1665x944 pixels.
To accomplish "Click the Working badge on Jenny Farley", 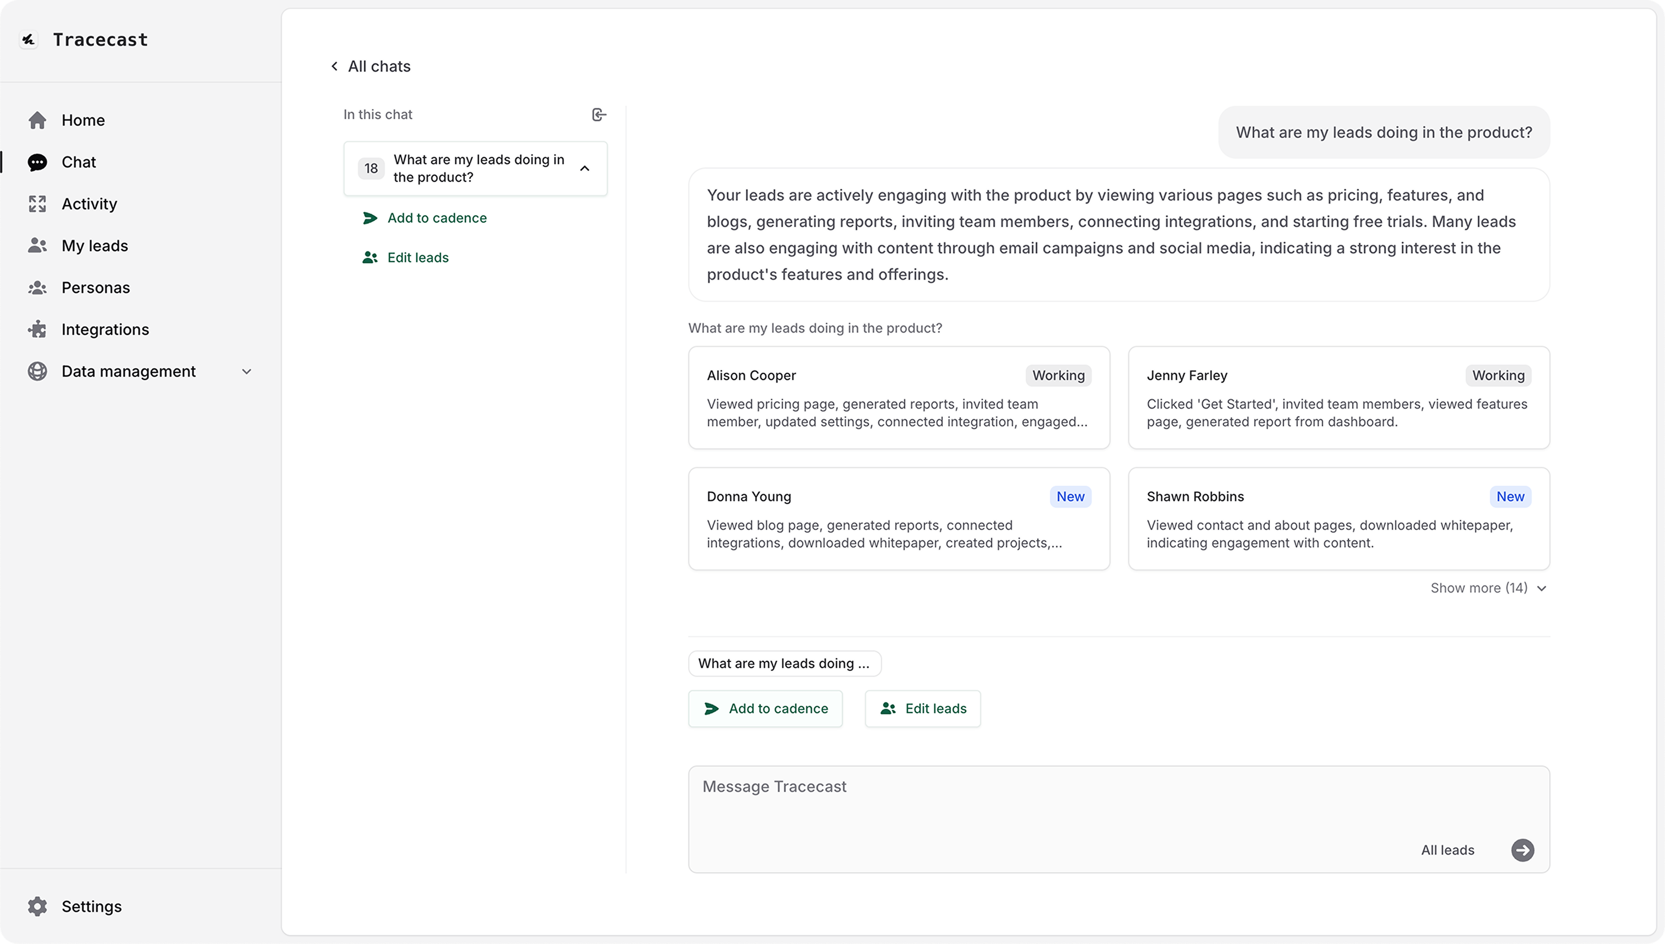I will (1498, 376).
